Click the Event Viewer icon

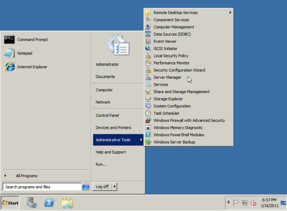(148, 41)
